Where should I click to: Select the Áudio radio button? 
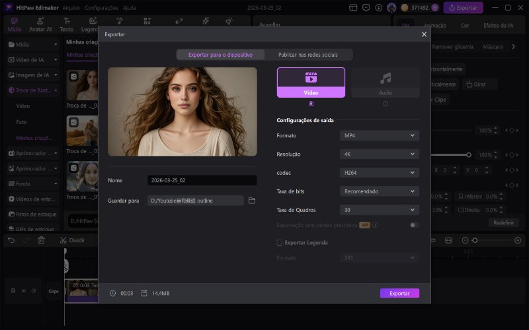386,104
